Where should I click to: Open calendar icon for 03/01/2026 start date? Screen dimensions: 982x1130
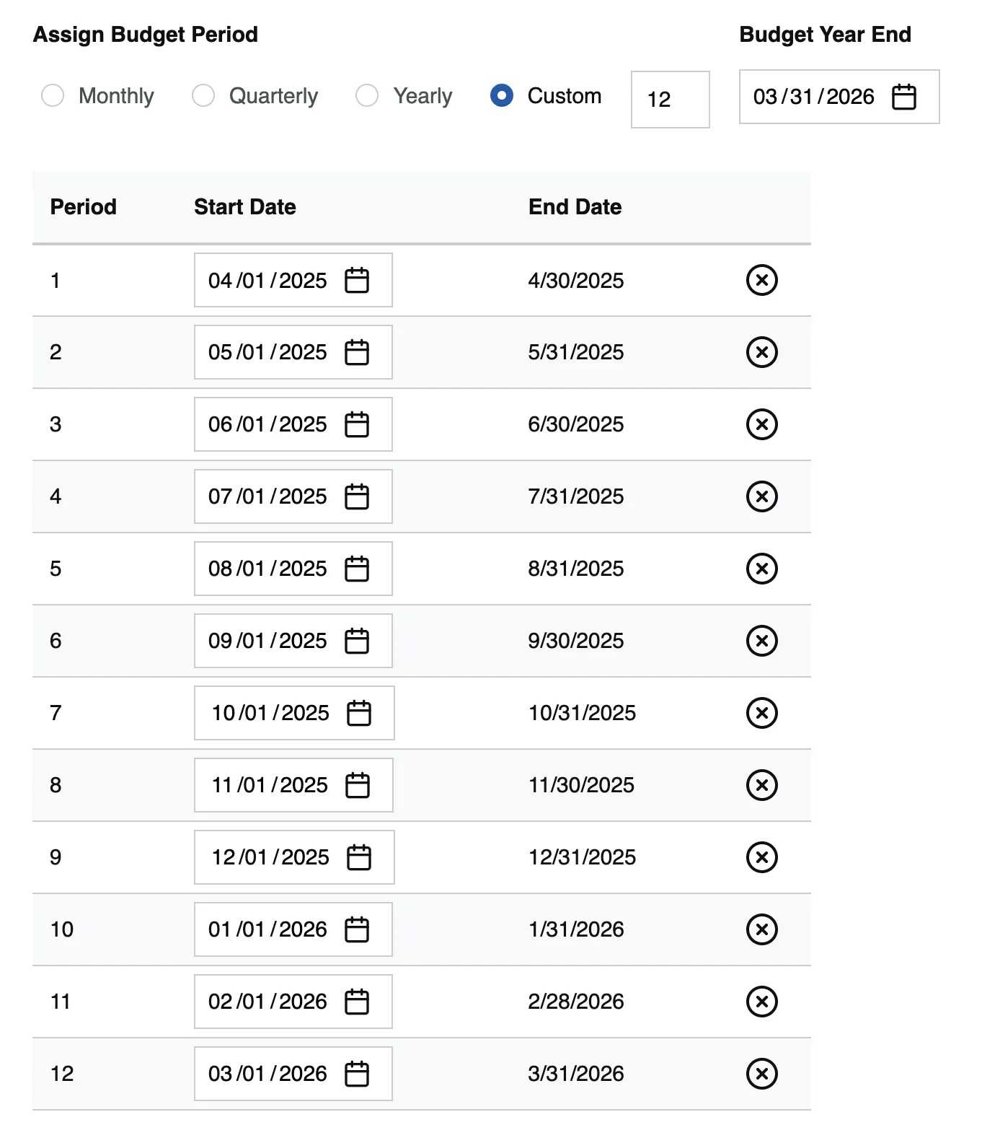(x=357, y=1074)
